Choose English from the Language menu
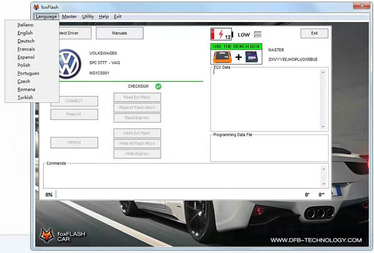Image resolution: width=374 pixels, height=253 pixels. tap(25, 33)
